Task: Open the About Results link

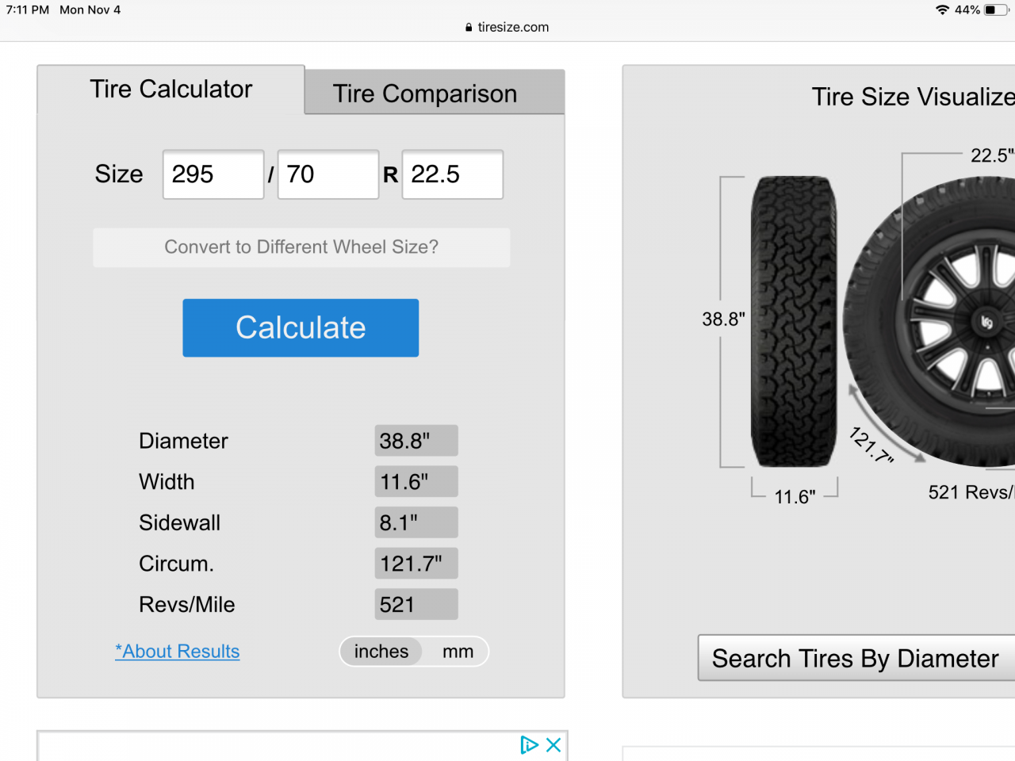Action: pos(178,652)
